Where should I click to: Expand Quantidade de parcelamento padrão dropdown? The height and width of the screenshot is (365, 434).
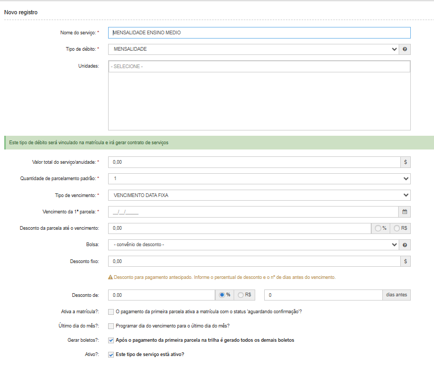[x=258, y=179]
